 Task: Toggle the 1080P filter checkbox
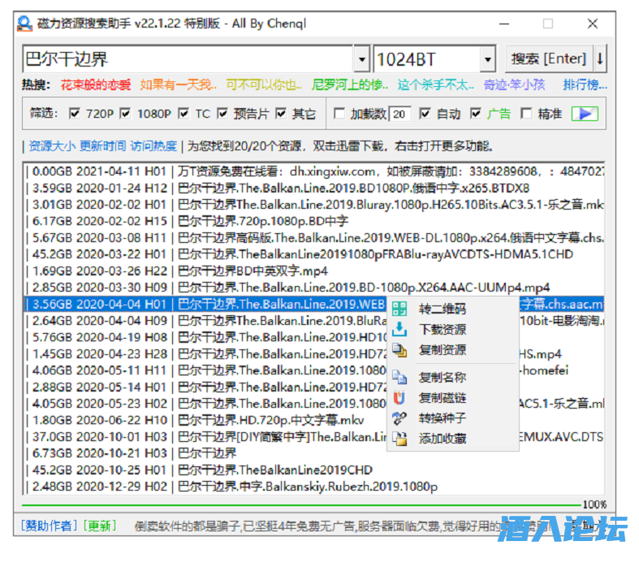[125, 114]
